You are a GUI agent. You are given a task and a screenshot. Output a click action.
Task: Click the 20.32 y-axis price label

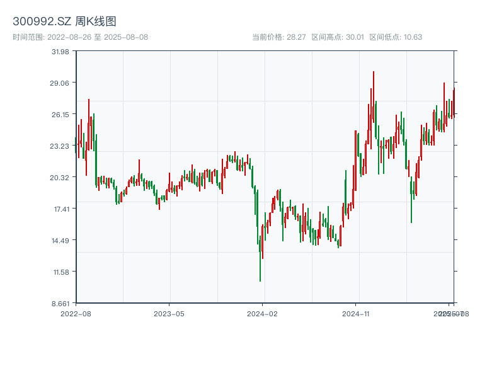tap(60, 178)
